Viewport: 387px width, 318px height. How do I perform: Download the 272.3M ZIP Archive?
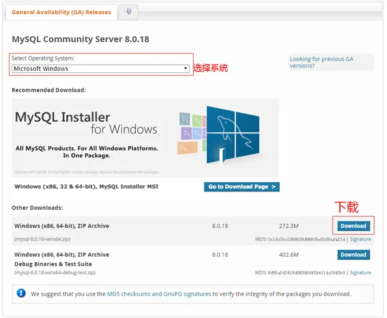354,226
